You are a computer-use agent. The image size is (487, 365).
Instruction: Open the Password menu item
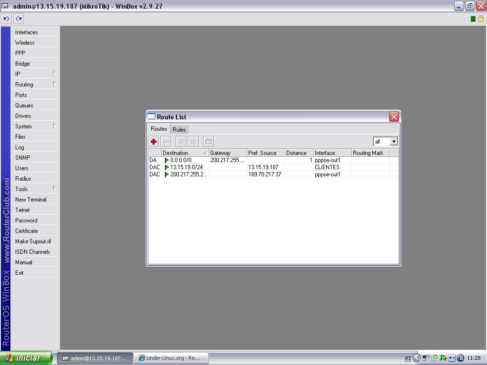(35, 221)
